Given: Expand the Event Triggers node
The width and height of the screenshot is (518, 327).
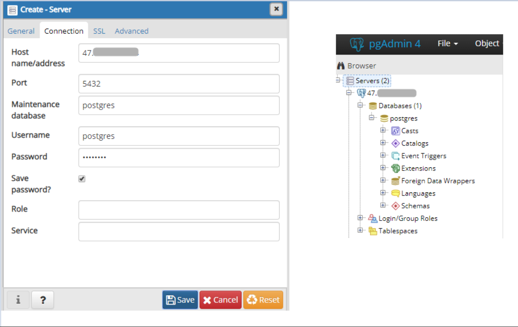Looking at the screenshot, I should (383, 155).
